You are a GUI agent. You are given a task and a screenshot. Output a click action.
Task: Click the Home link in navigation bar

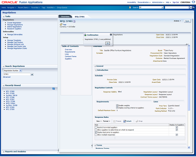(4, 7)
